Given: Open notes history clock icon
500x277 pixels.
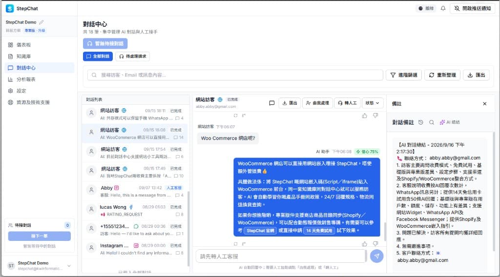Looking at the screenshot, I should [x=420, y=122].
